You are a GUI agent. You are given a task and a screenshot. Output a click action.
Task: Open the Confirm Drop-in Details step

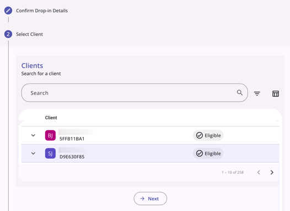pyautogui.click(x=42, y=10)
